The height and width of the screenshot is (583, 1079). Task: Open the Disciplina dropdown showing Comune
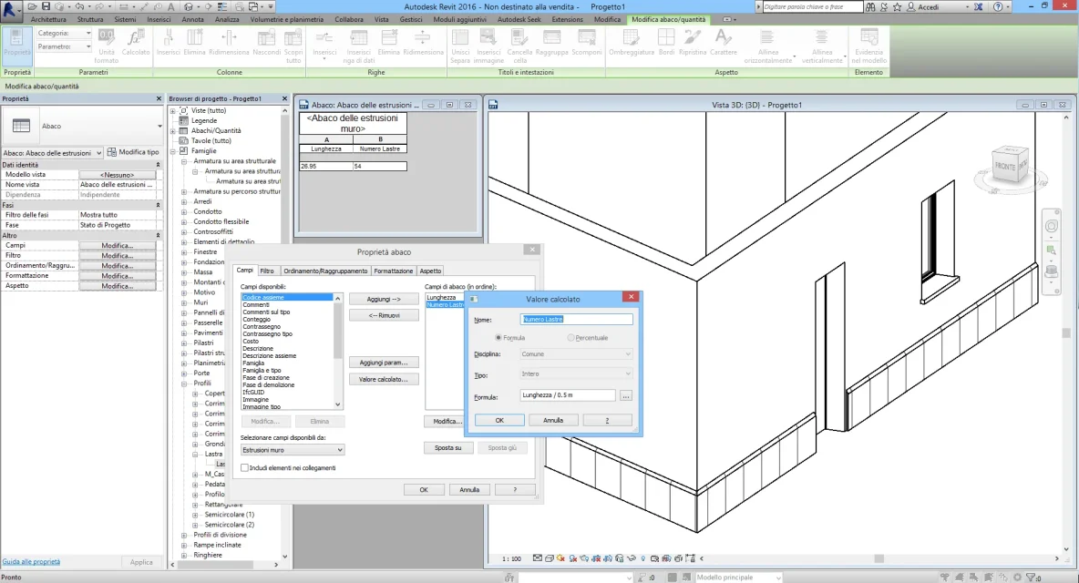[x=576, y=353]
